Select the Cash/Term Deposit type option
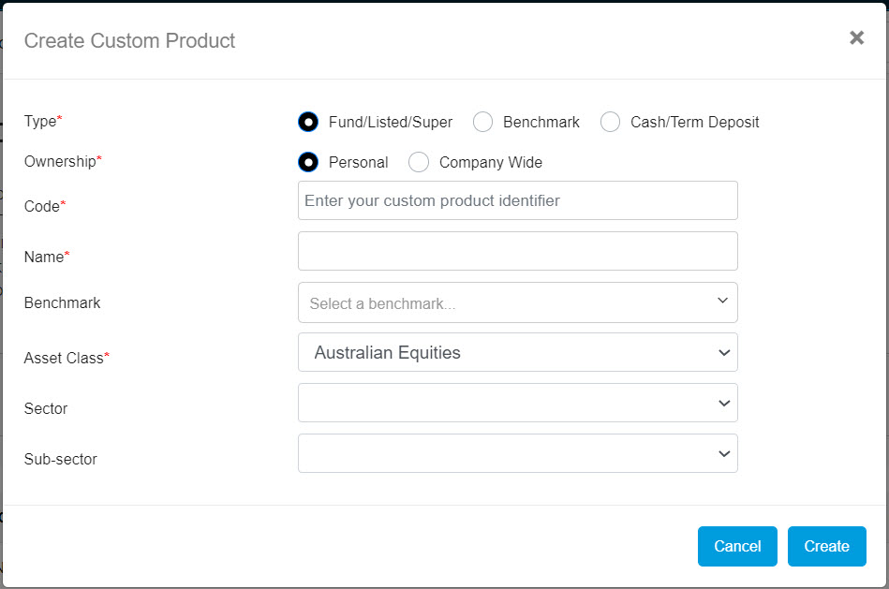 610,122
